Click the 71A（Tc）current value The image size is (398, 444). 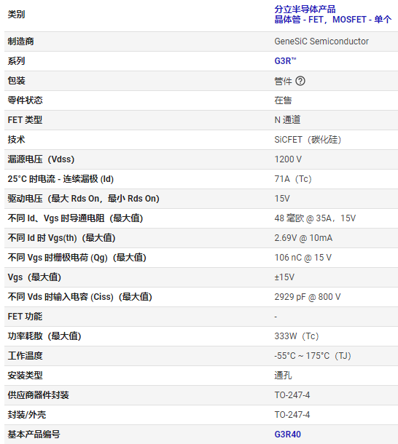tap(293, 179)
